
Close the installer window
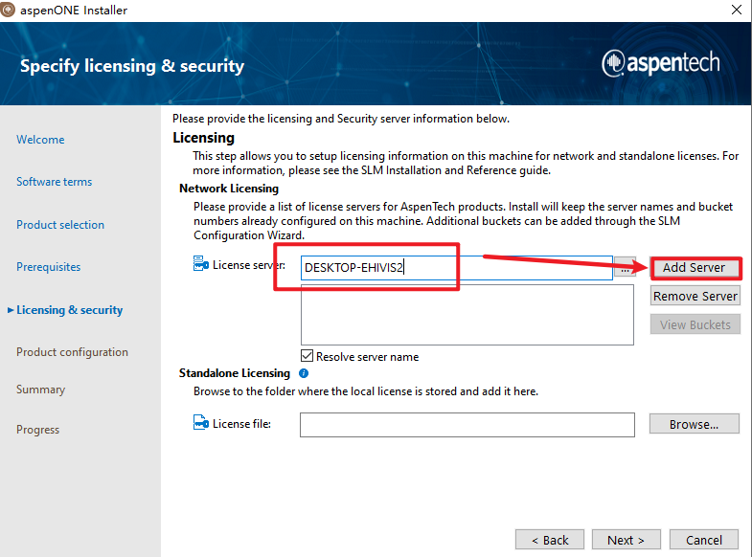coord(735,11)
